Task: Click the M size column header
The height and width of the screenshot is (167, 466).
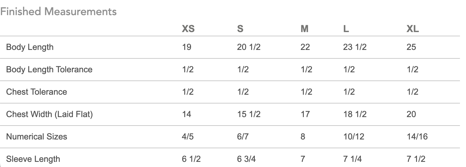Action: coord(304,29)
